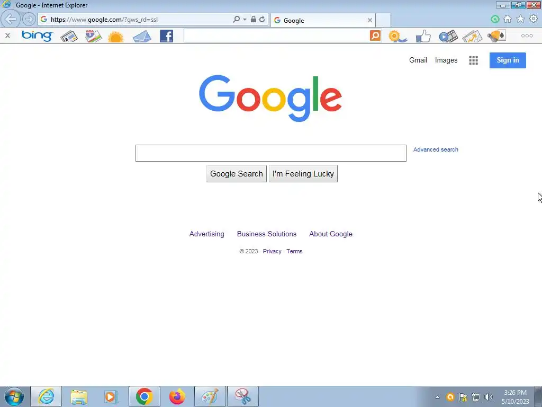Open the Gmail link
Viewport: 542px width, 407px height.
418,60
